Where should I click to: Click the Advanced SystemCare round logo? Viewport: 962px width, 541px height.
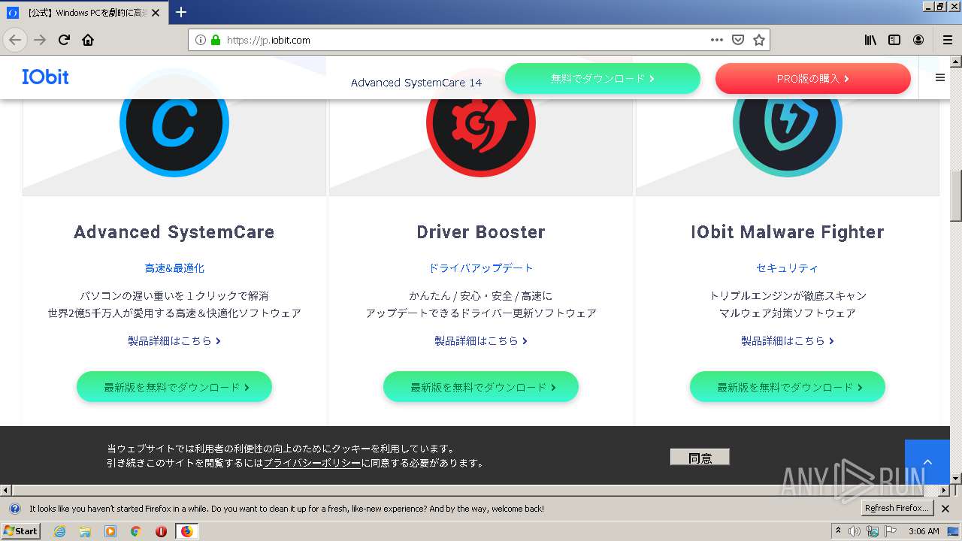coord(174,122)
